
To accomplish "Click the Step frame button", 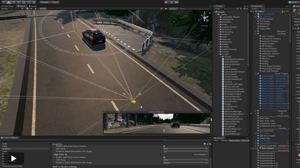I will tap(177, 2).
